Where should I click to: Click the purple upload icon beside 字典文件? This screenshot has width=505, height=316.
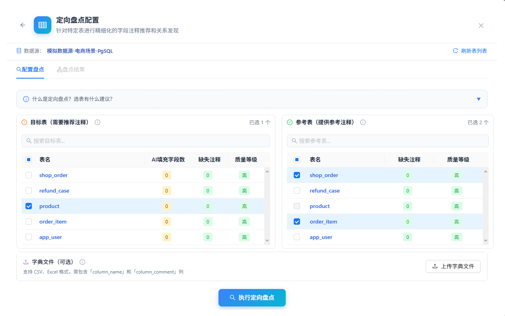[x=26, y=262]
